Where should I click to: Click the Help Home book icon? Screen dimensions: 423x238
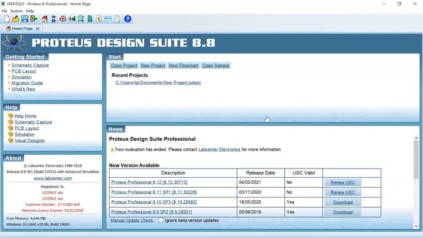(x=11, y=116)
